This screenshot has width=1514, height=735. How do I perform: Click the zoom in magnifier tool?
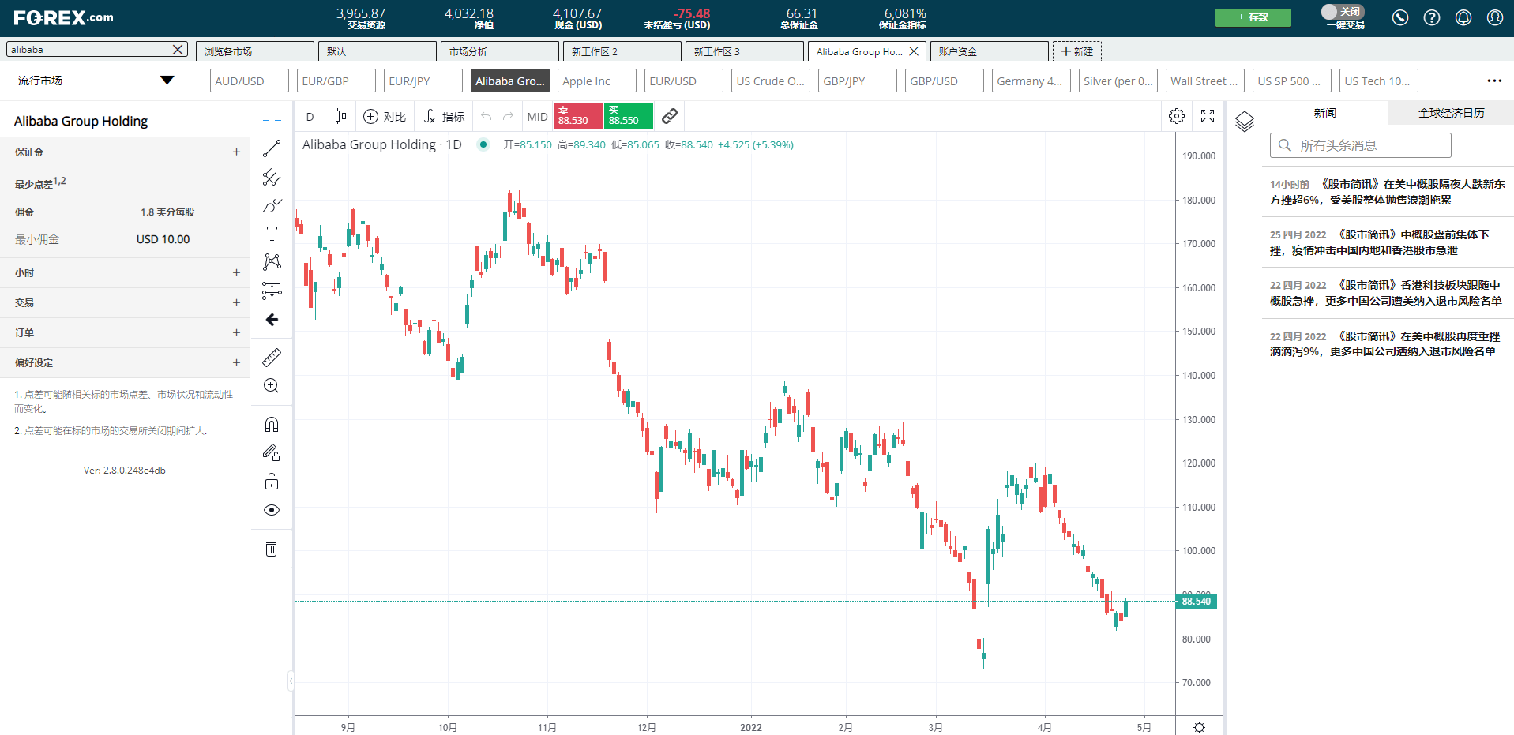(272, 386)
